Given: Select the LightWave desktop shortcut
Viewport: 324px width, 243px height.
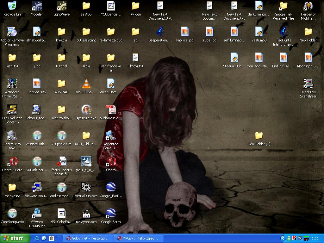Looking at the screenshot, I should (x=61, y=6).
